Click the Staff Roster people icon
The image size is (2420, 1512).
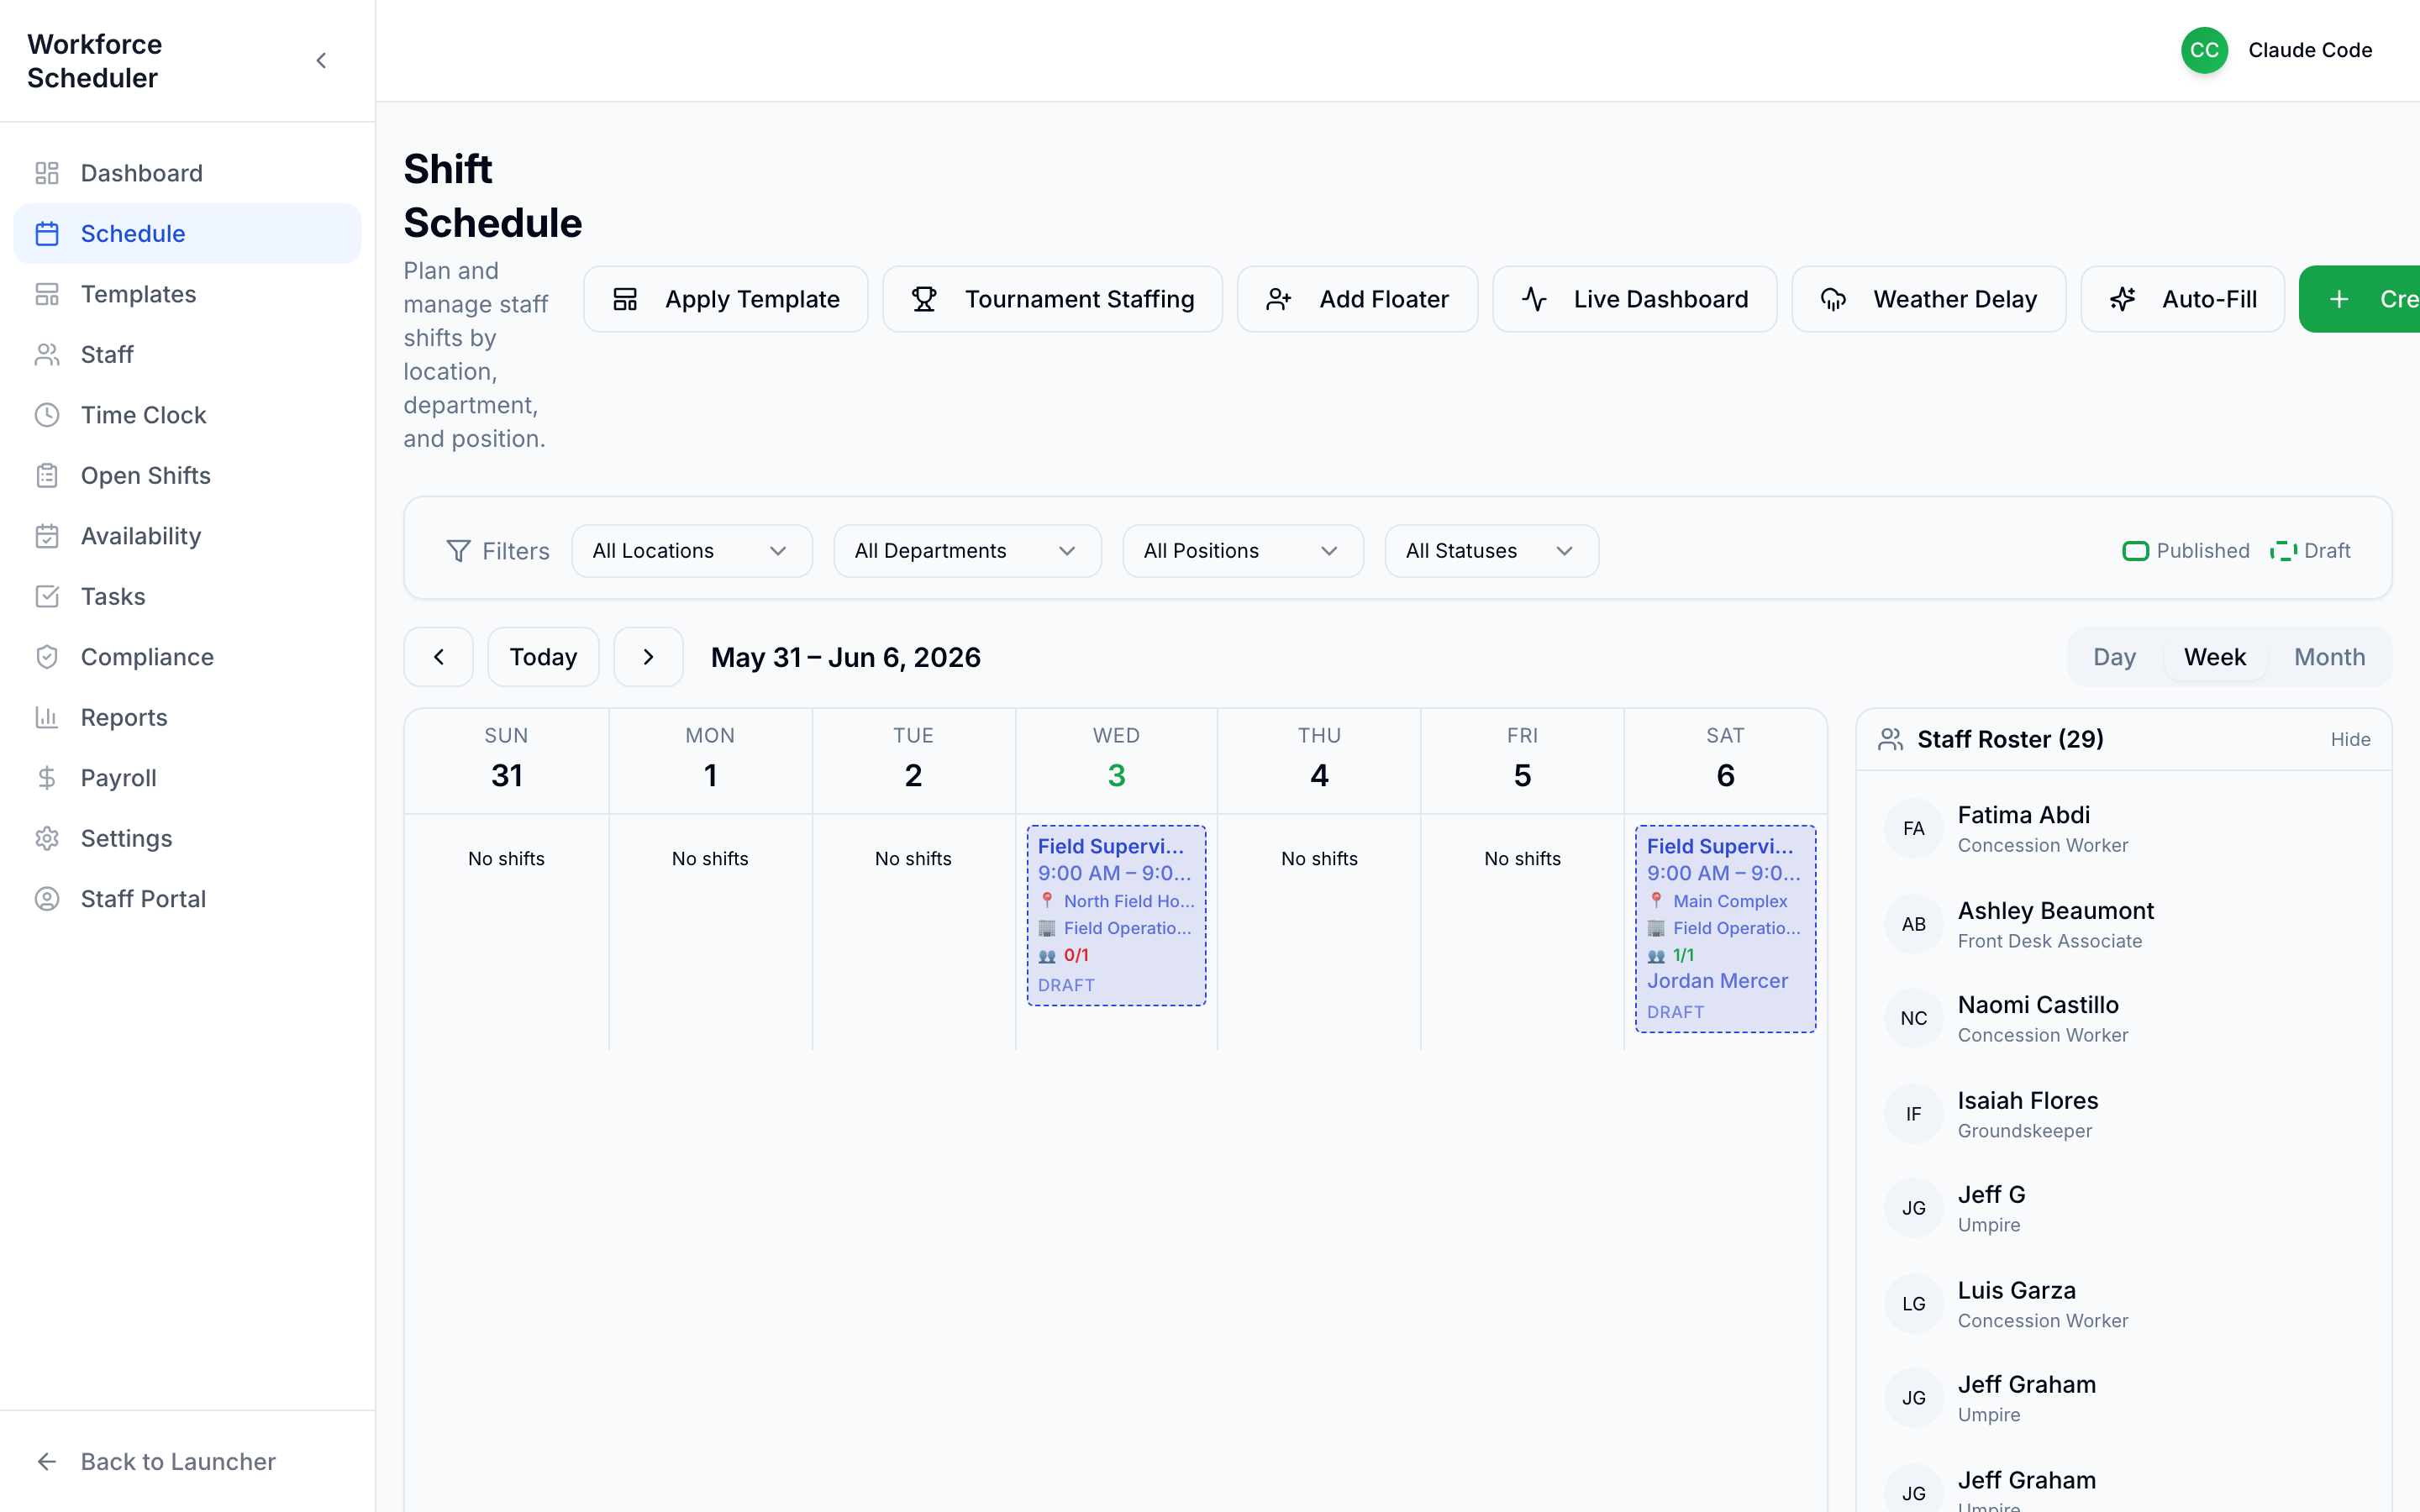pos(1890,740)
